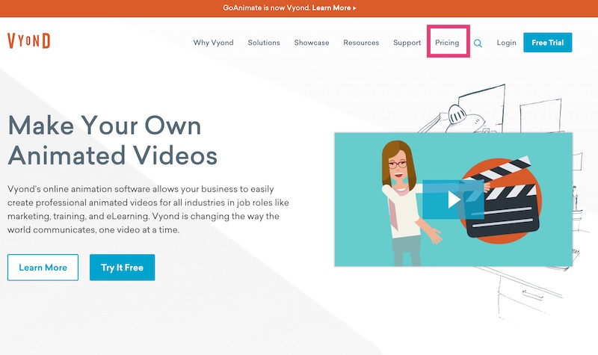Open the Solutions menu item
Image resolution: width=598 pixels, height=355 pixels.
(x=264, y=43)
